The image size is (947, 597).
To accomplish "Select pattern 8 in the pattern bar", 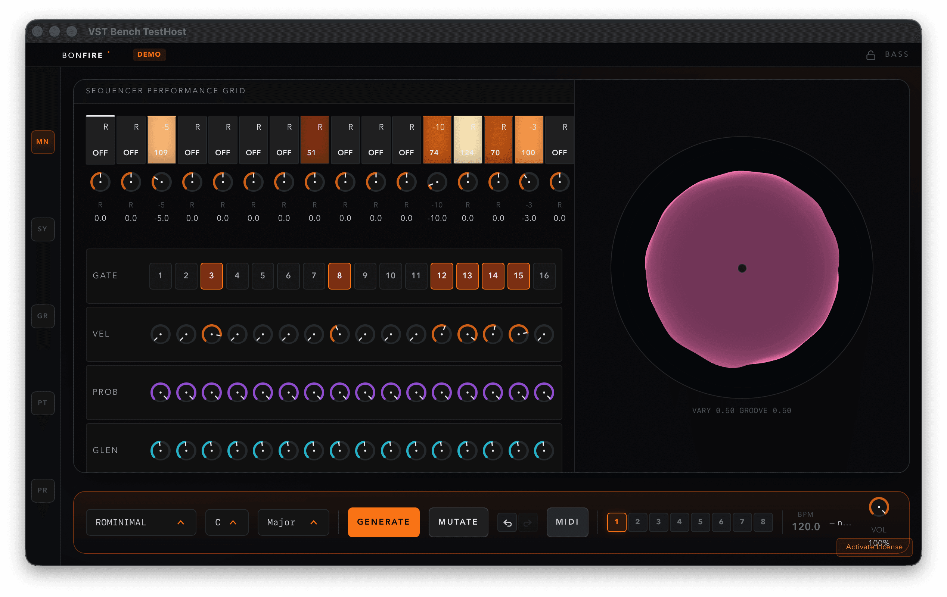I will point(763,522).
